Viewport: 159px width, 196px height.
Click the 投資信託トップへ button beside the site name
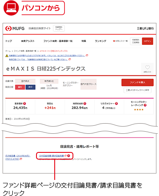point(59,28)
